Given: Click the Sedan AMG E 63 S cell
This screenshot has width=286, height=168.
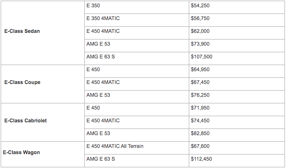Looking at the screenshot, I should coord(137,58).
